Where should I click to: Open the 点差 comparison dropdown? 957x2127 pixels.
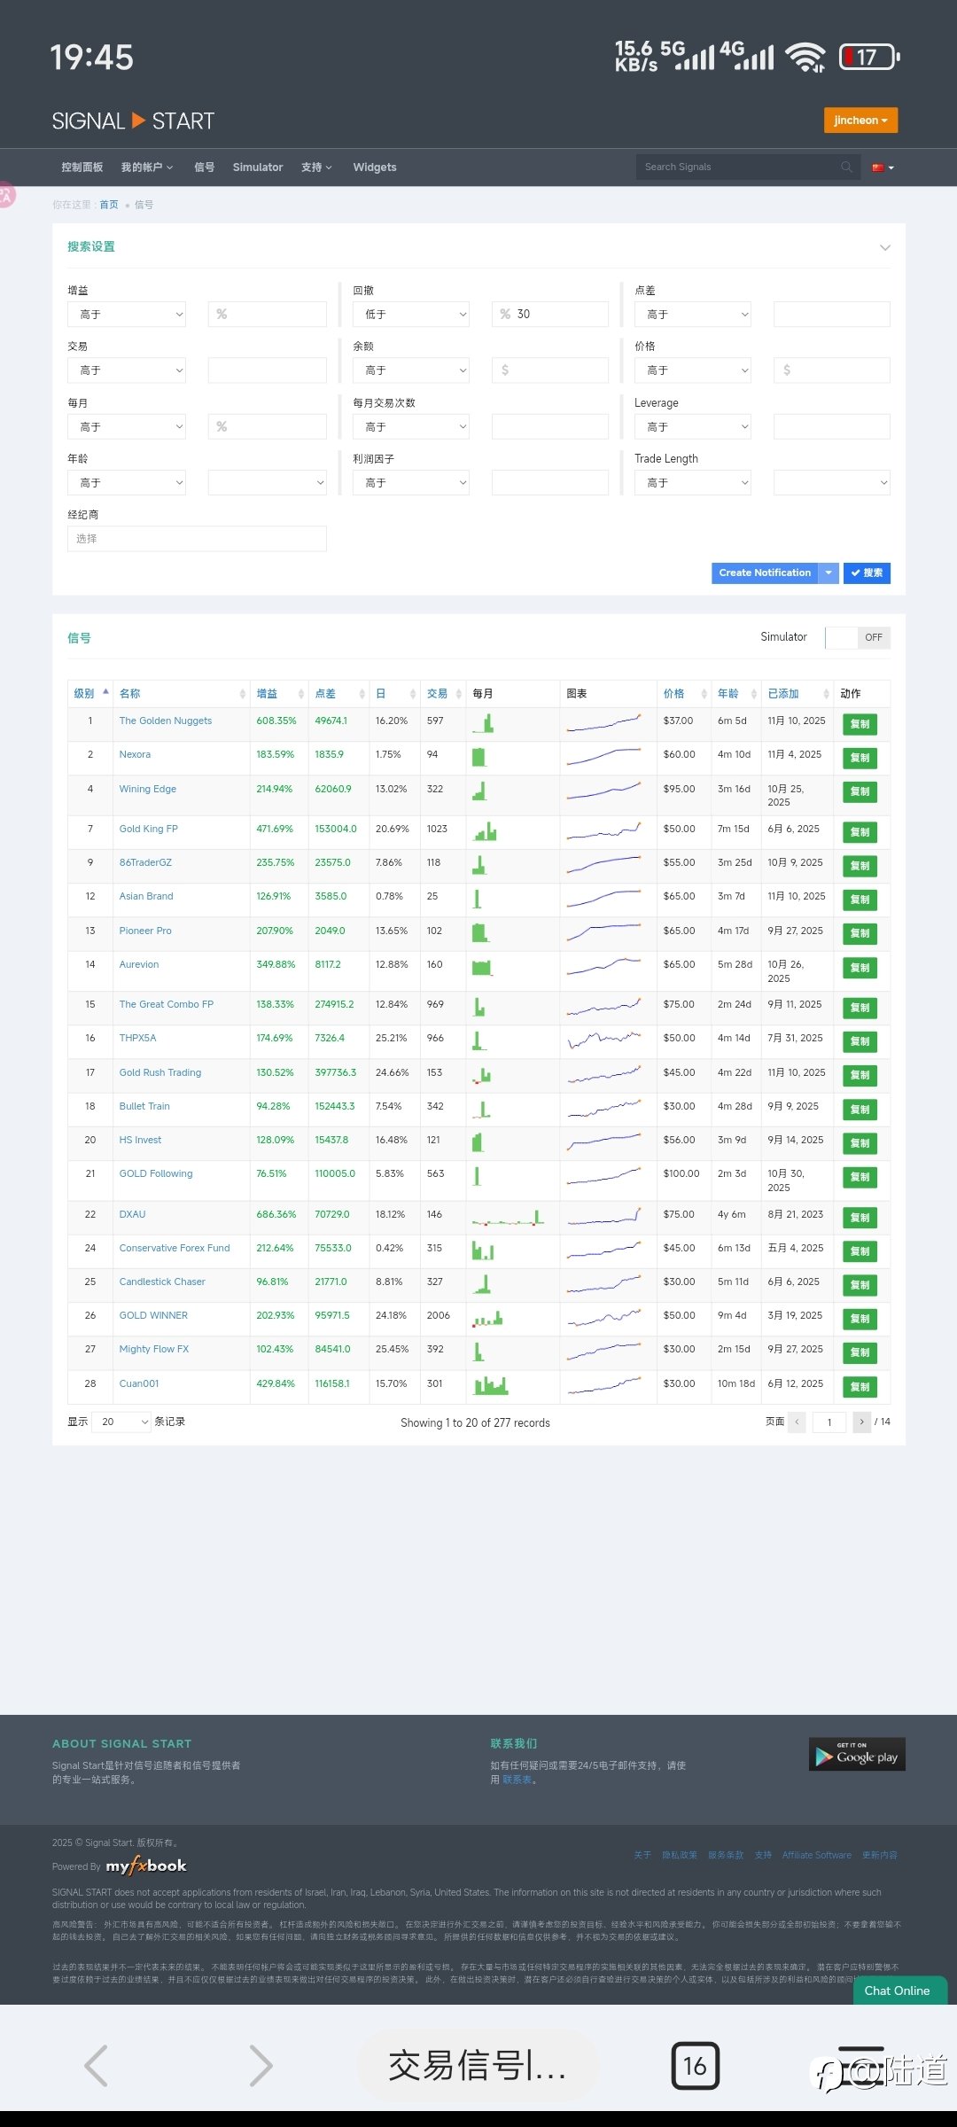(x=693, y=314)
